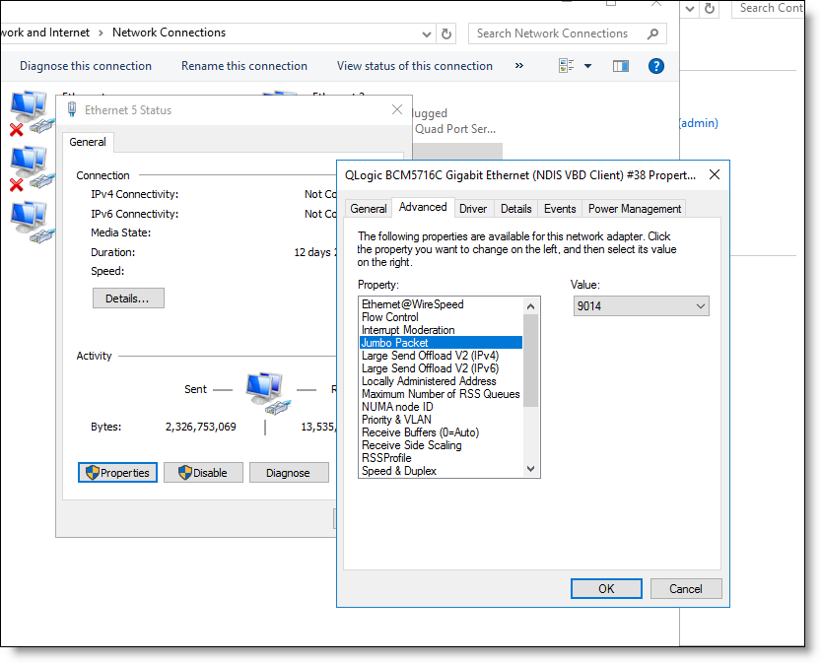Click the Cancel button

[x=686, y=589]
